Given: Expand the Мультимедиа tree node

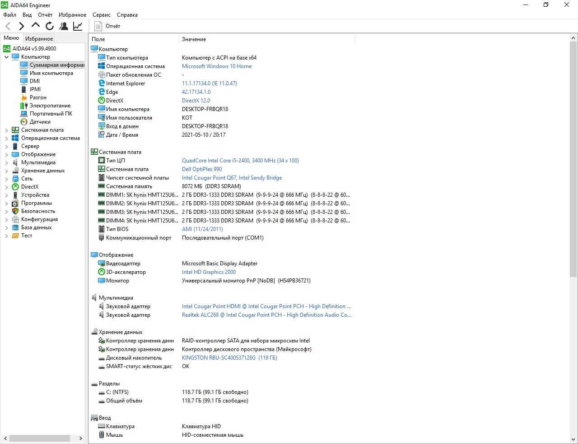Looking at the screenshot, I should tap(6, 162).
